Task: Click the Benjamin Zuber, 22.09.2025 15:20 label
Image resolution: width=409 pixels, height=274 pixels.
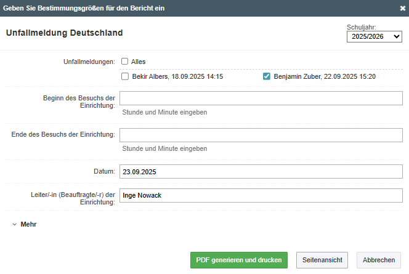Action: (325, 76)
